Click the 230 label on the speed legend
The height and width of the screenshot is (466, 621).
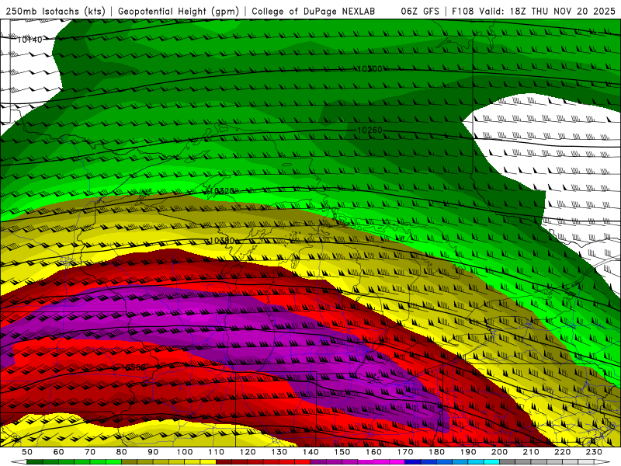click(x=594, y=452)
